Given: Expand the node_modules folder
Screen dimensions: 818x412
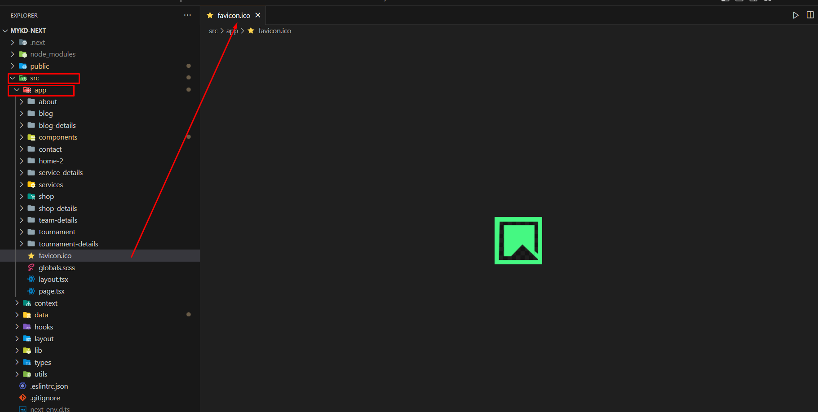Looking at the screenshot, I should pos(13,54).
